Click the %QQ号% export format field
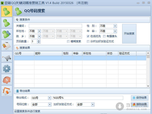 pyautogui.click(x=88, y=98)
